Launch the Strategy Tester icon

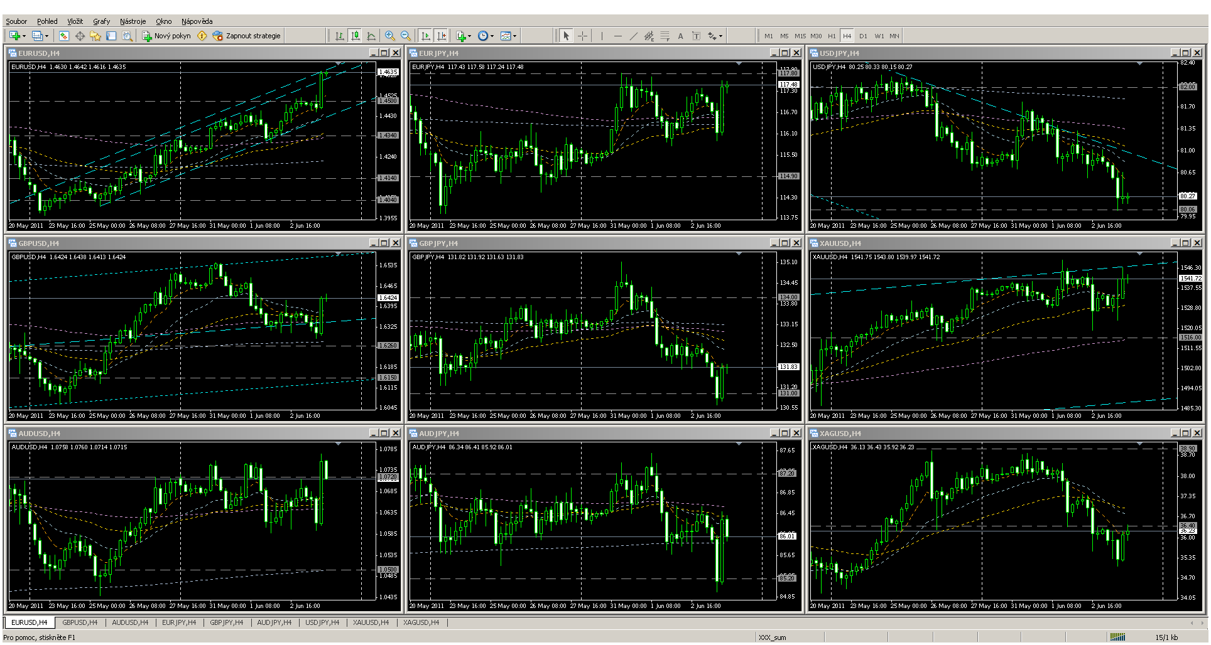click(x=127, y=36)
